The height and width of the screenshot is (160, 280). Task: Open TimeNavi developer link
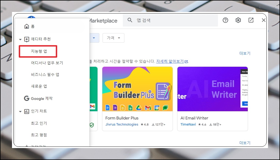(188, 125)
